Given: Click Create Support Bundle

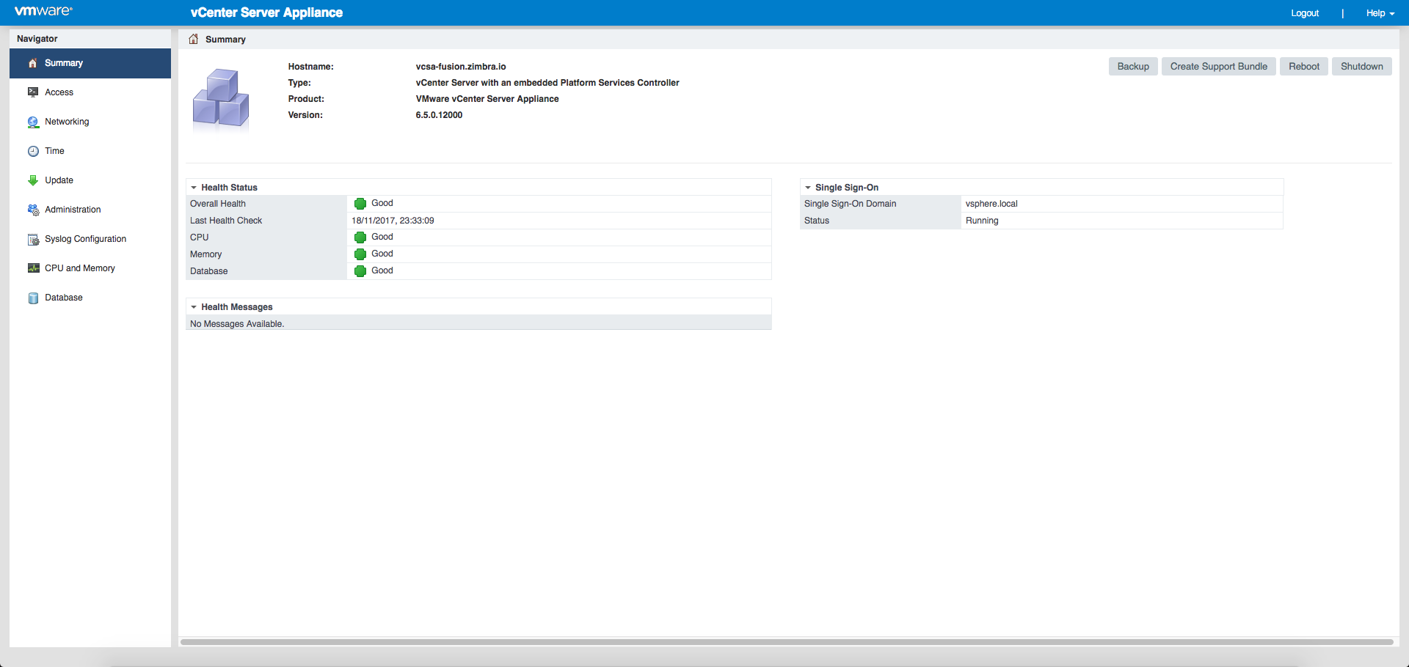Looking at the screenshot, I should (1219, 67).
